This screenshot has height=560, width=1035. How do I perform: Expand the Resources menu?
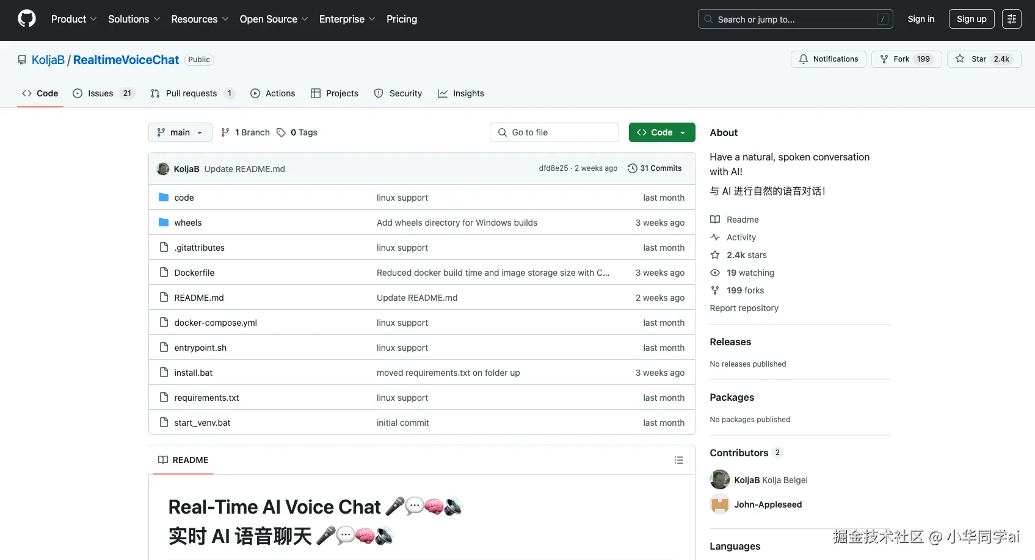(x=200, y=19)
